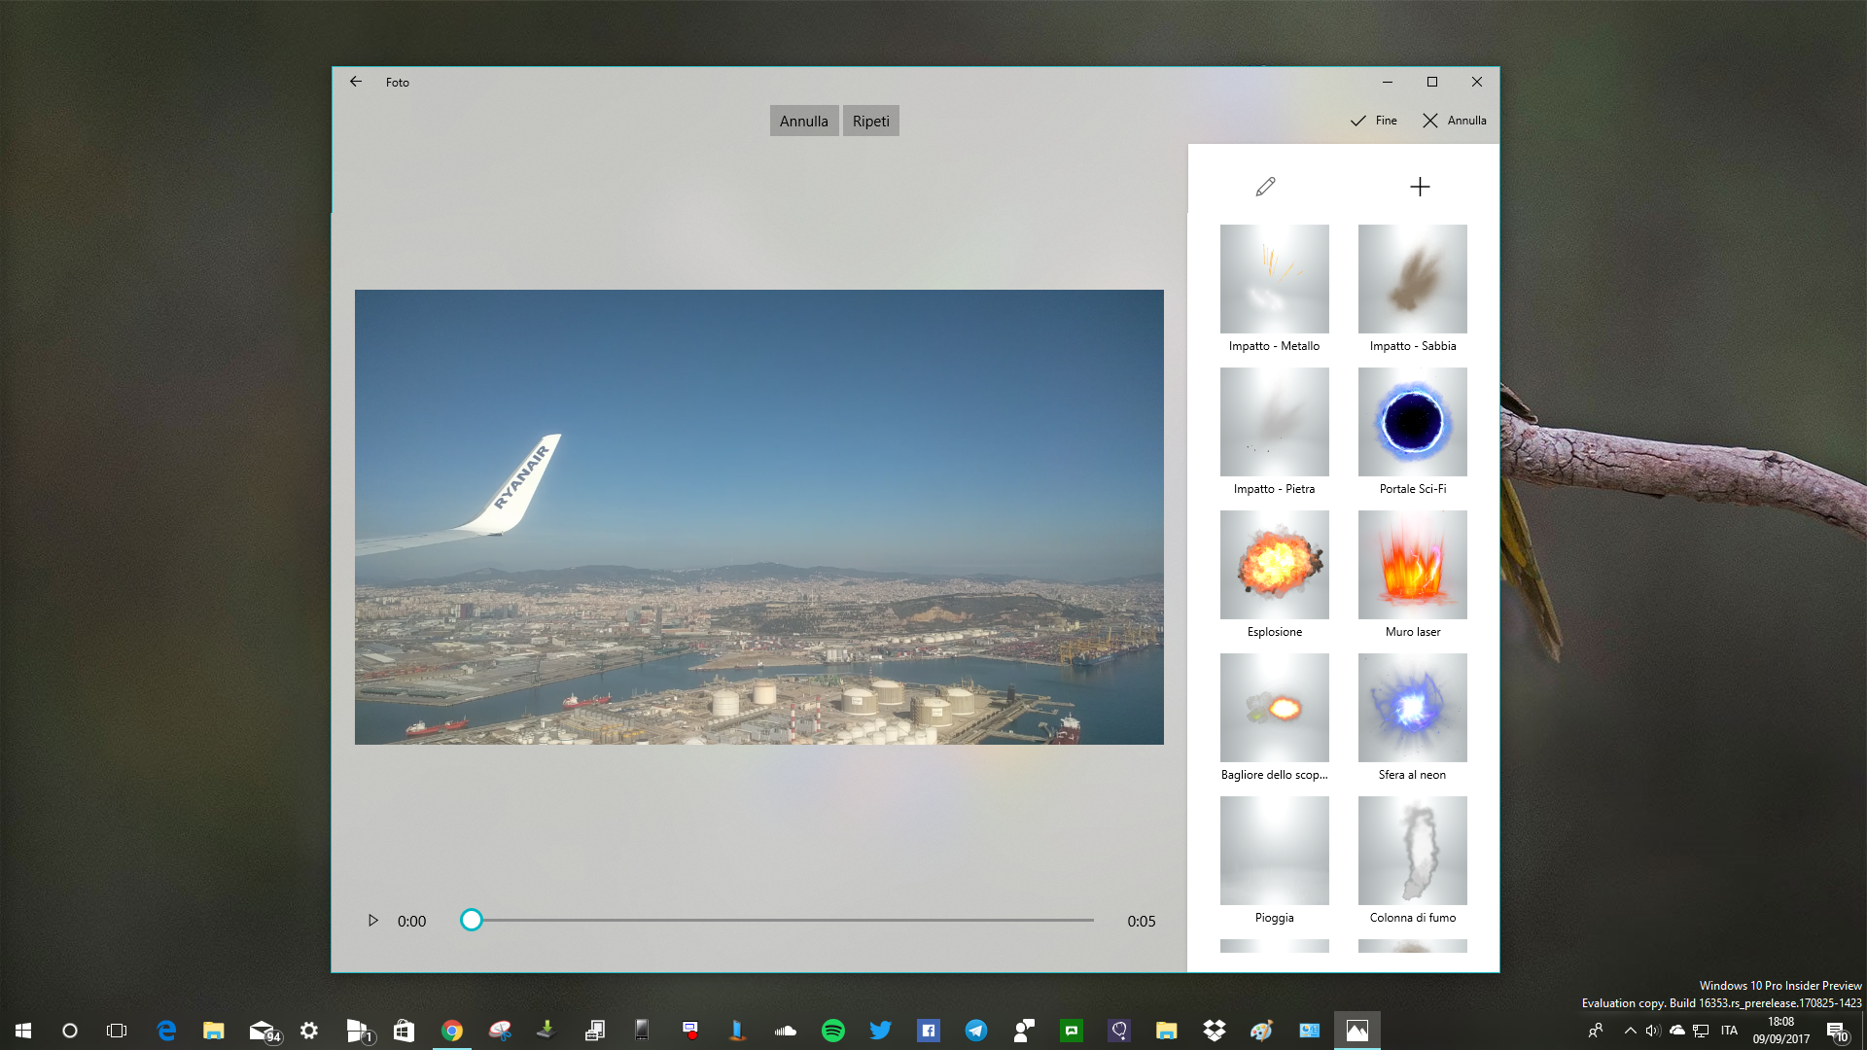Screen dimensions: 1867x1050
Task: Open the pencil edit tab
Action: tap(1265, 186)
